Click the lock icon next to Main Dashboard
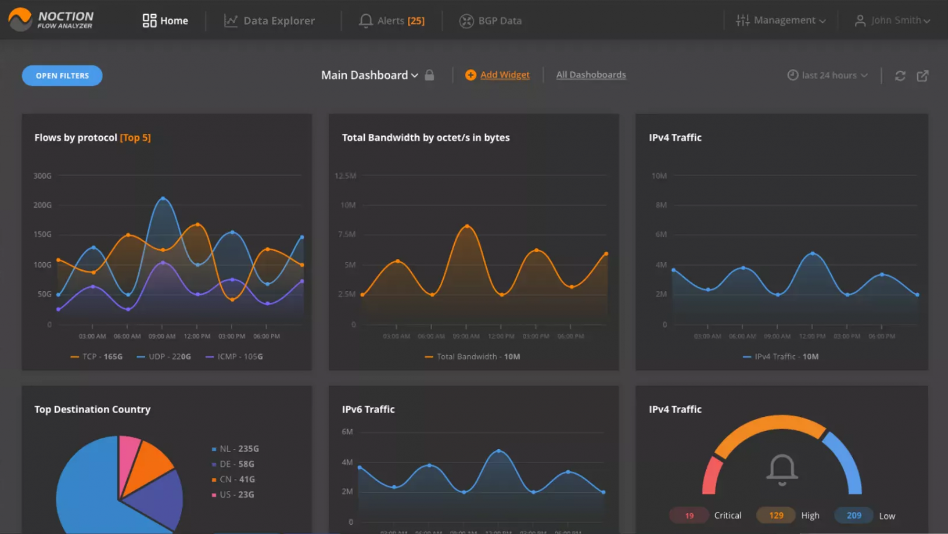948x534 pixels. pyautogui.click(x=430, y=75)
